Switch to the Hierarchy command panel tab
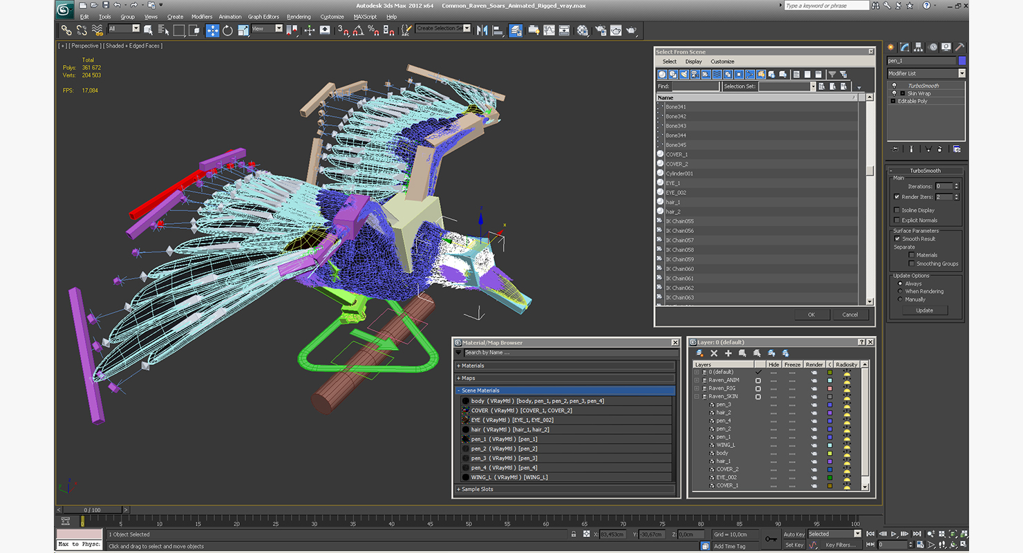The image size is (1023, 553). pos(919,47)
